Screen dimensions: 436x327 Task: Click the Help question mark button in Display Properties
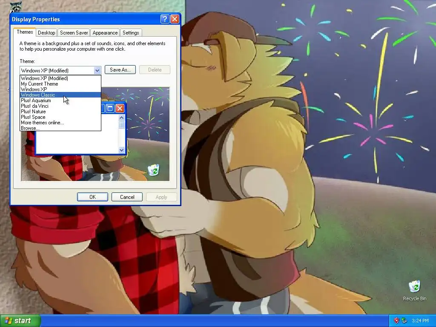click(x=165, y=19)
